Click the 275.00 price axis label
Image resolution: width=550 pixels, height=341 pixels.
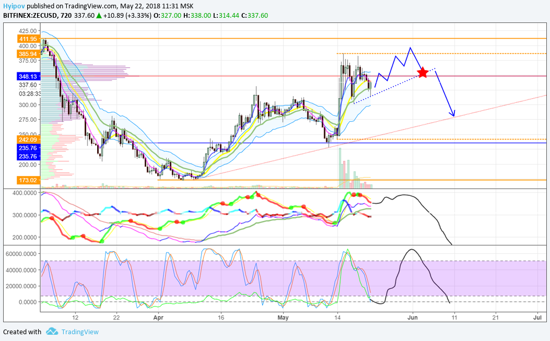tap(28, 120)
